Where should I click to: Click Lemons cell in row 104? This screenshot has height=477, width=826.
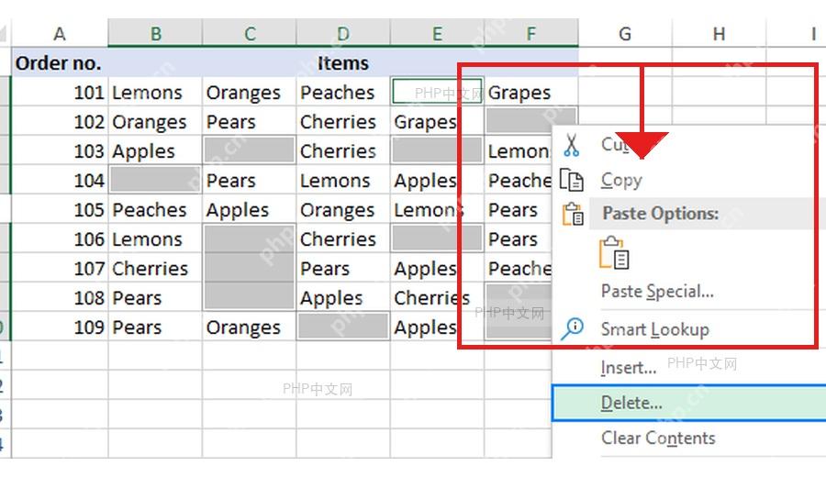pyautogui.click(x=343, y=181)
